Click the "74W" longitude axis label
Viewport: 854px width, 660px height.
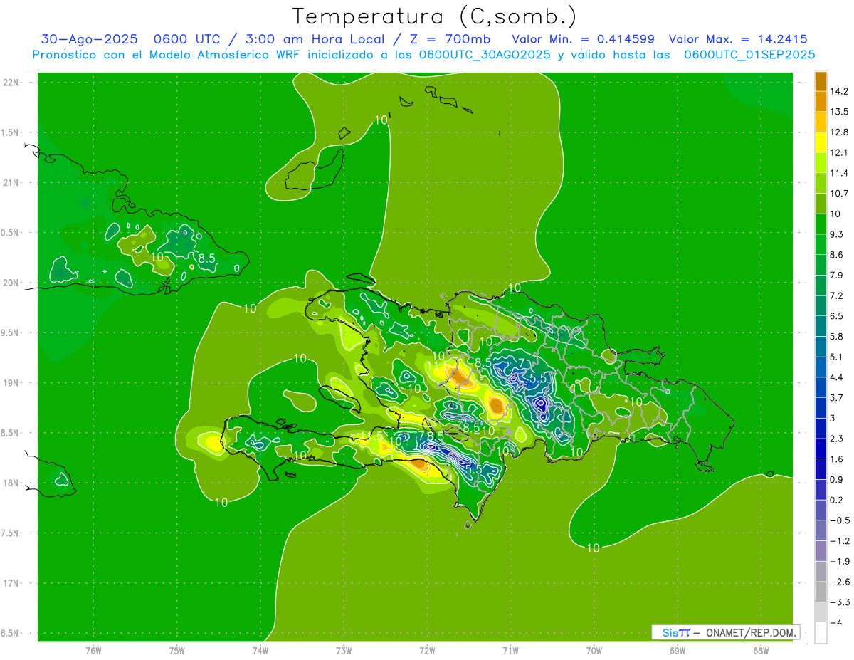tap(260, 651)
